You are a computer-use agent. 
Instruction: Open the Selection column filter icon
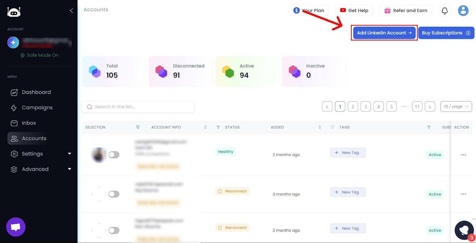coord(138,127)
